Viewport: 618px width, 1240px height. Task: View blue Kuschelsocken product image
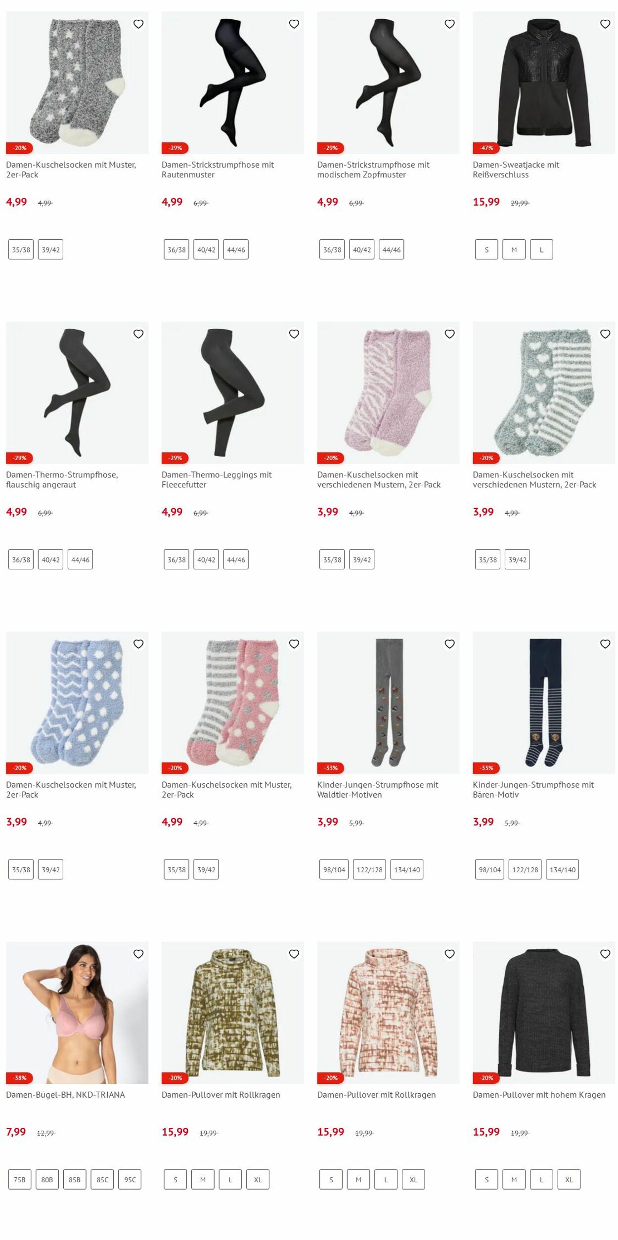pyautogui.click(x=77, y=702)
